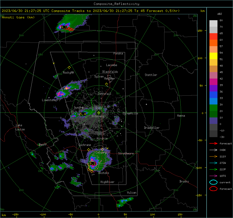Click the Limestone label
The height and width of the screenshot is (218, 233).
[49, 100]
